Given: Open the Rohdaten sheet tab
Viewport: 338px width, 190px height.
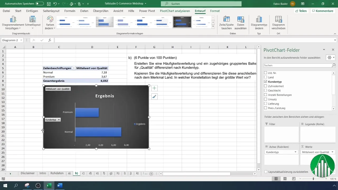Looking at the screenshot, I should coord(57,173).
